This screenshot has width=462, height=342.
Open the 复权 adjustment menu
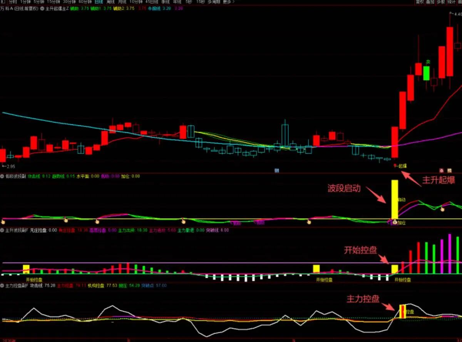point(420,2)
